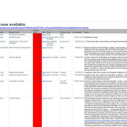Select the 'Fish Ecology - Piscivorous Predation' cell
This screenshot has height=127, width=127.
[x=21, y=43]
